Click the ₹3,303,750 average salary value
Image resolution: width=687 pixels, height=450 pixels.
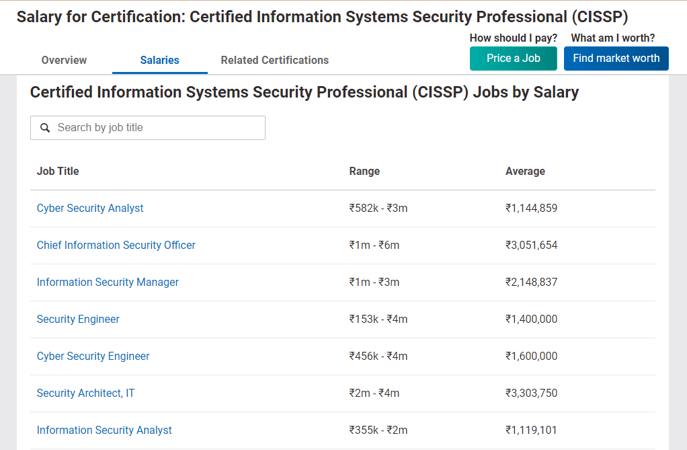[531, 393]
